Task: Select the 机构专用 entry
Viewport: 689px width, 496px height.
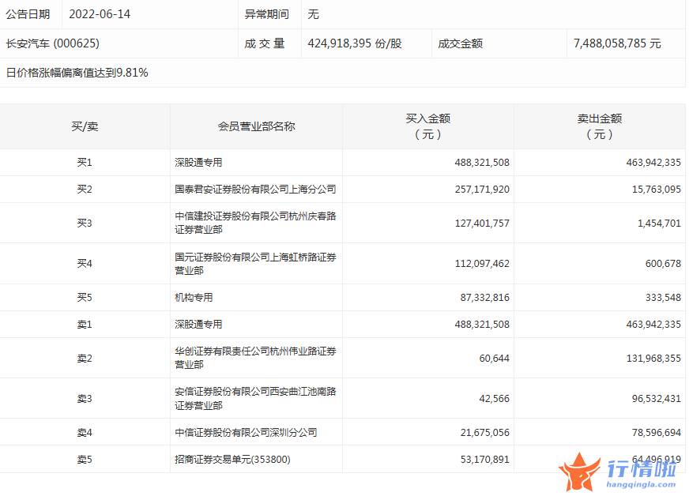Action: click(x=194, y=298)
